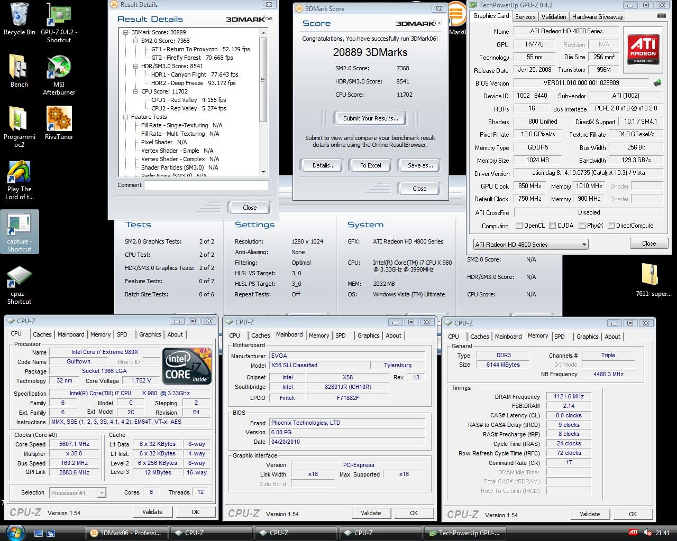
Task: Click Submit Your Results... button
Action: pos(370,118)
